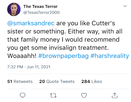Click the 7:32 PM timestamp

(x=15, y=67)
